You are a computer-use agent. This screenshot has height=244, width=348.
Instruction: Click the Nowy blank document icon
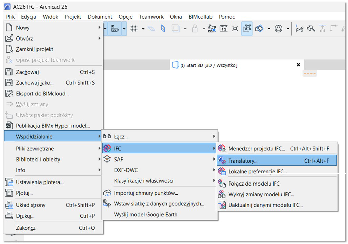[x=9, y=27]
